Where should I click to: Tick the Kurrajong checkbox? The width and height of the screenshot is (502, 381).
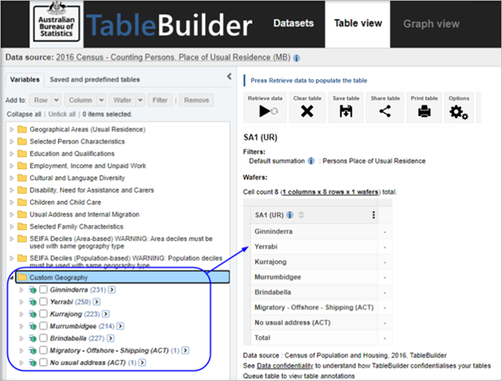coord(43,313)
